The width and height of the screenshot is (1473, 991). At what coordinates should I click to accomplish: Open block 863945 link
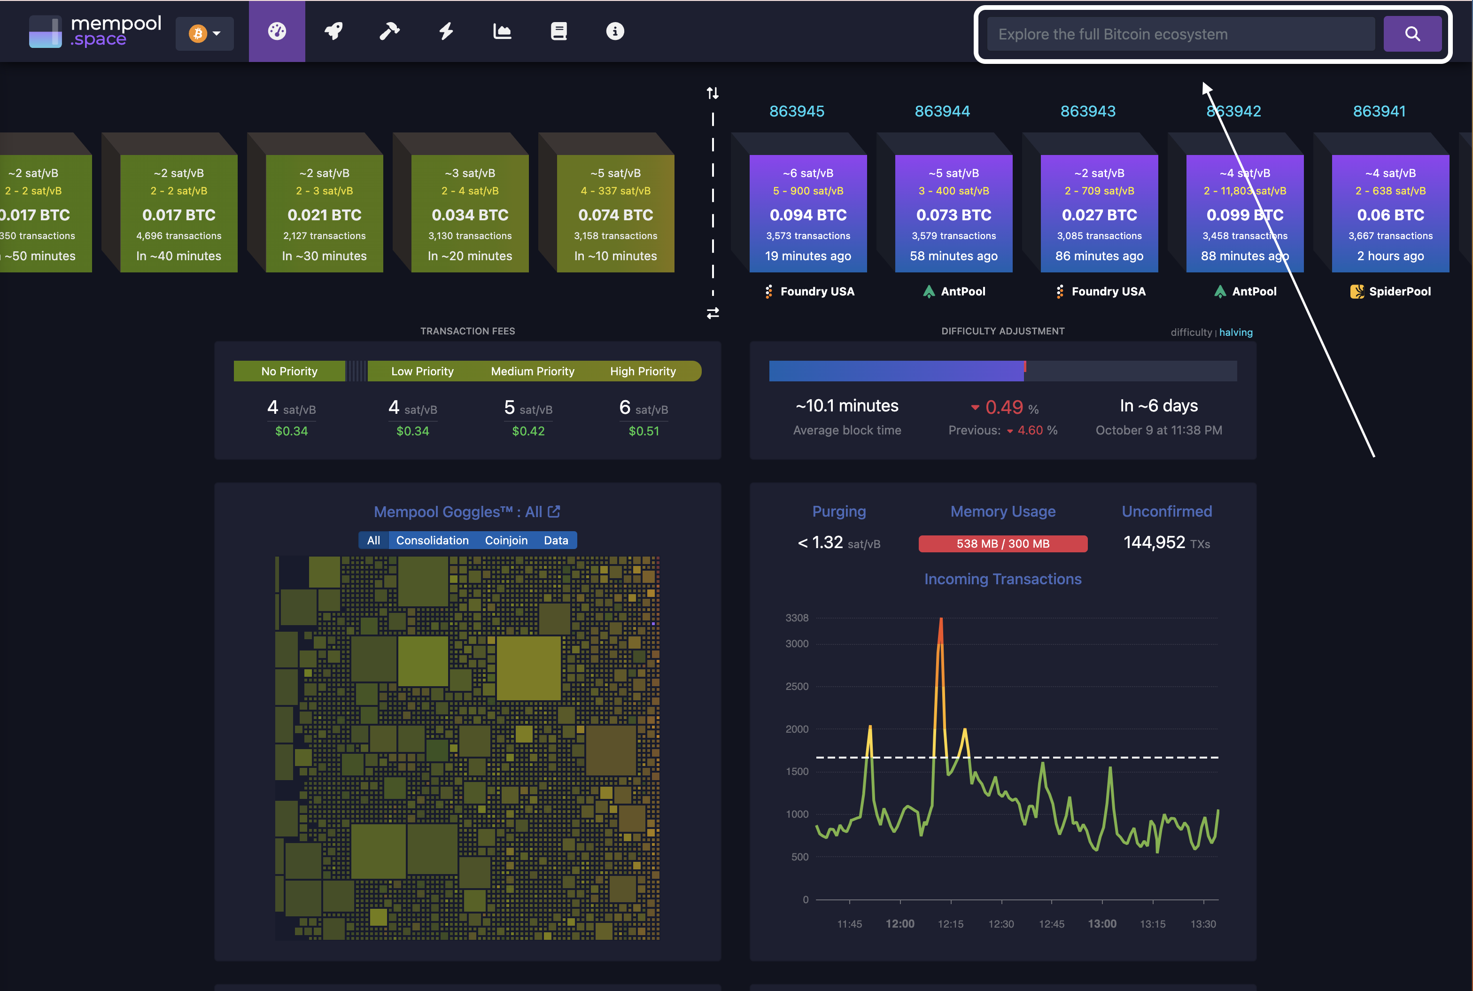(x=796, y=111)
